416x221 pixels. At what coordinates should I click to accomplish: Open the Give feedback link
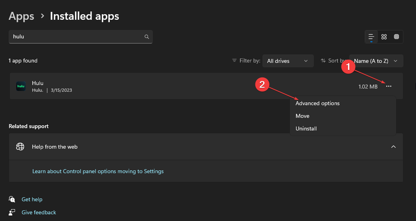click(x=39, y=212)
